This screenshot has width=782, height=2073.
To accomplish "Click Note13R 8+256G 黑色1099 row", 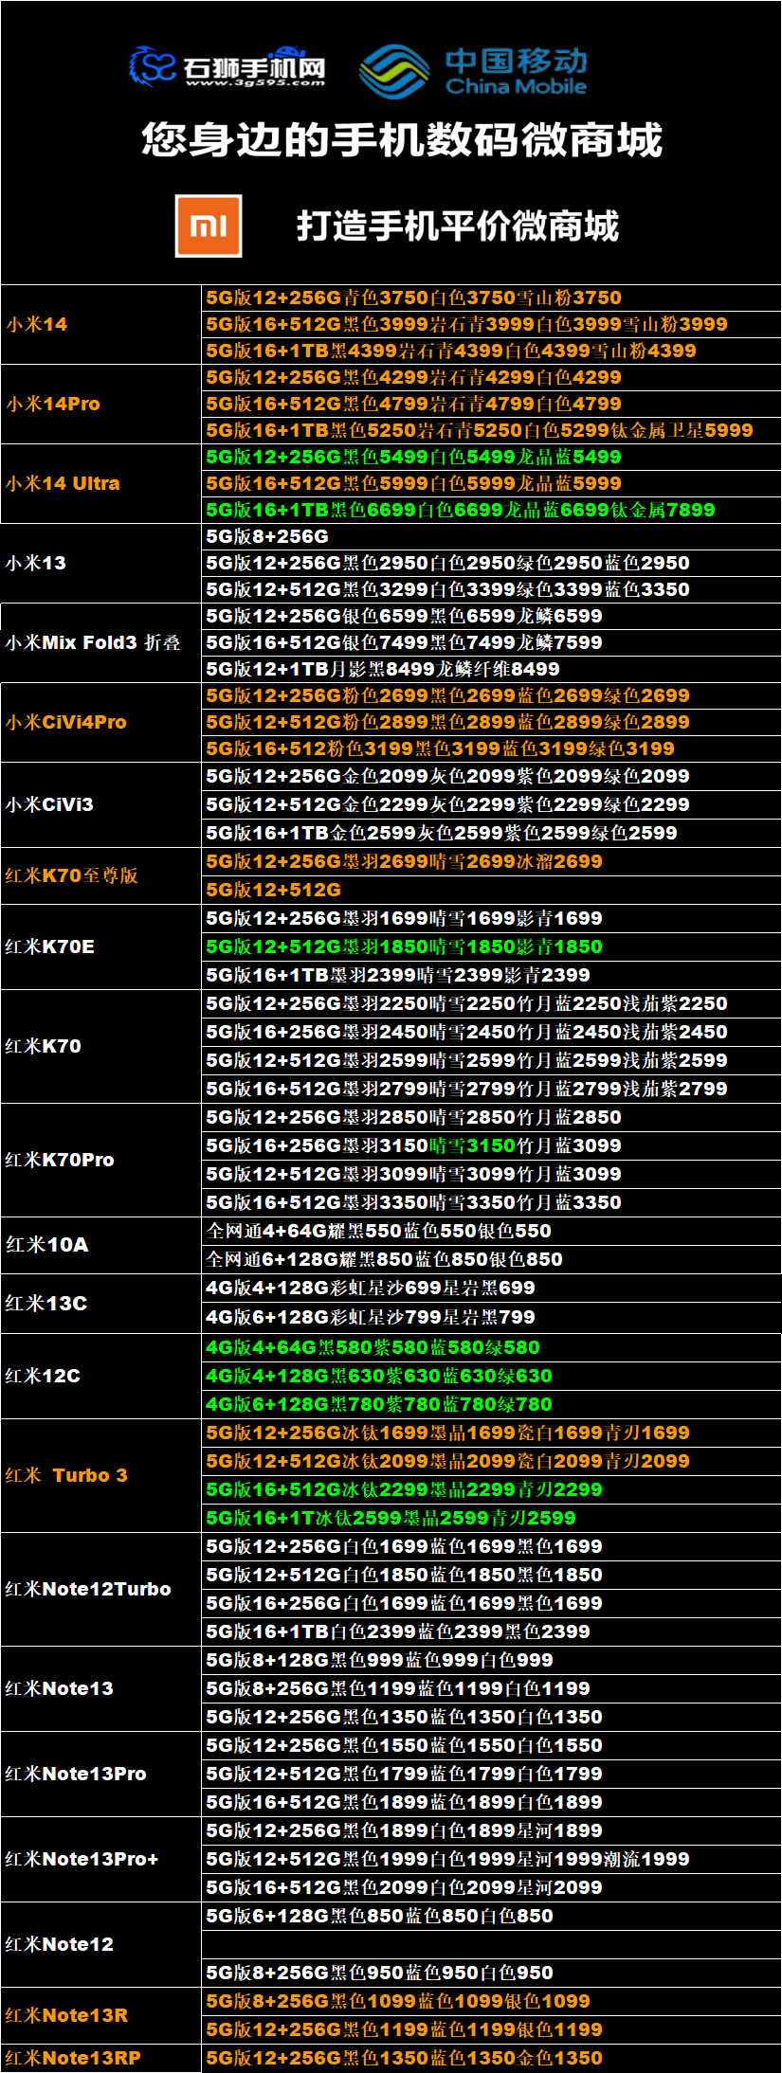I will point(492,2001).
